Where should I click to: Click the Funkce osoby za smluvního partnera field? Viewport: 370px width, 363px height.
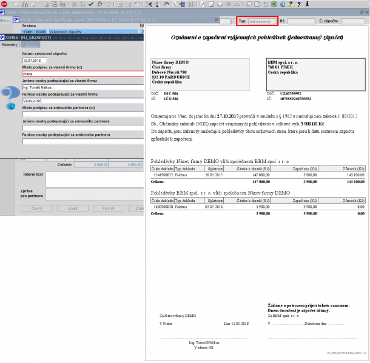click(83, 141)
